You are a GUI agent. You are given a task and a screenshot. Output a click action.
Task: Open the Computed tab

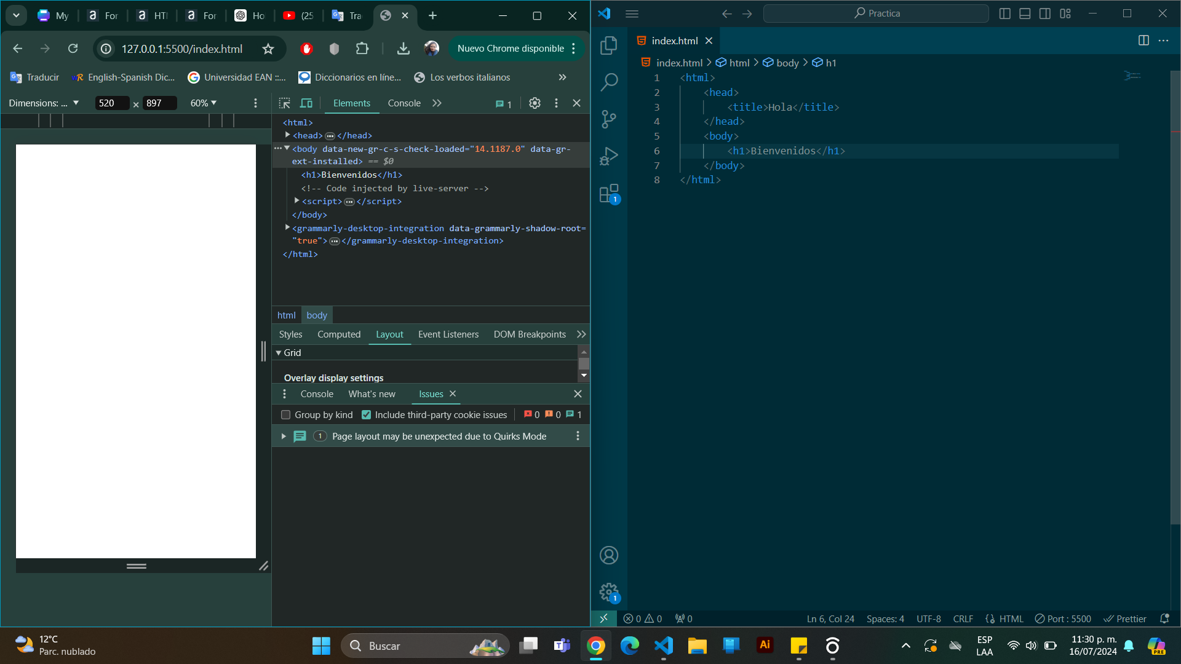point(339,334)
